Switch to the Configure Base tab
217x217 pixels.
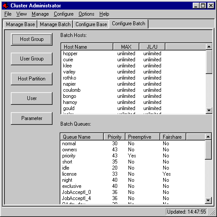click(x=91, y=24)
